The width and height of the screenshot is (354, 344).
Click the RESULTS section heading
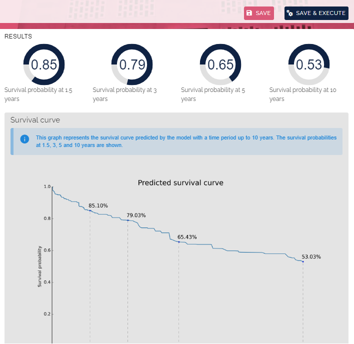point(18,36)
